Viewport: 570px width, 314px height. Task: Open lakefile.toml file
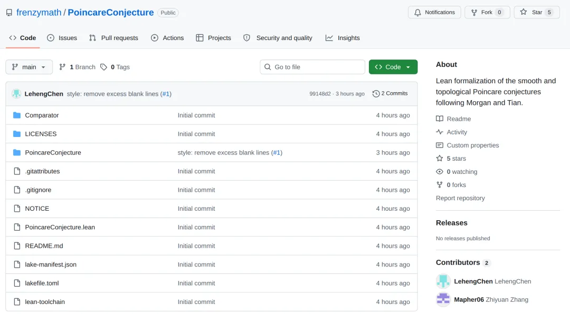point(42,283)
